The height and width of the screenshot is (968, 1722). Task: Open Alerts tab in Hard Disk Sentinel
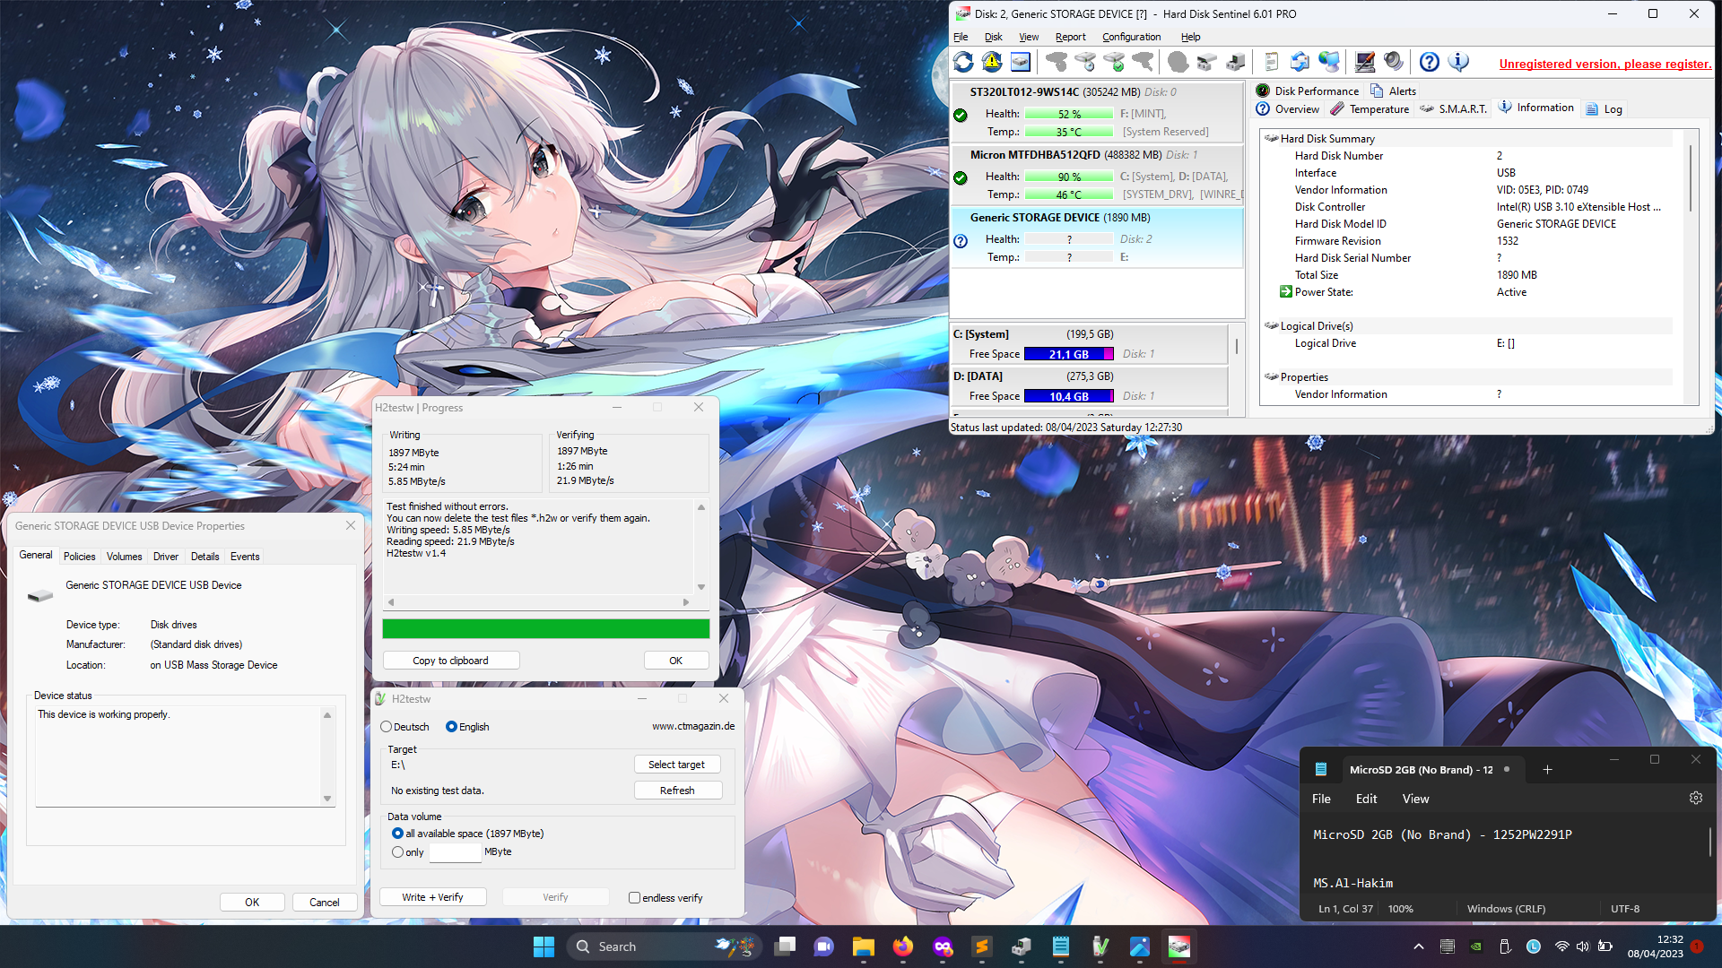pos(1393,91)
